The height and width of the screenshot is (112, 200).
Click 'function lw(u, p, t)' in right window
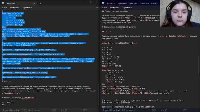[112, 70]
